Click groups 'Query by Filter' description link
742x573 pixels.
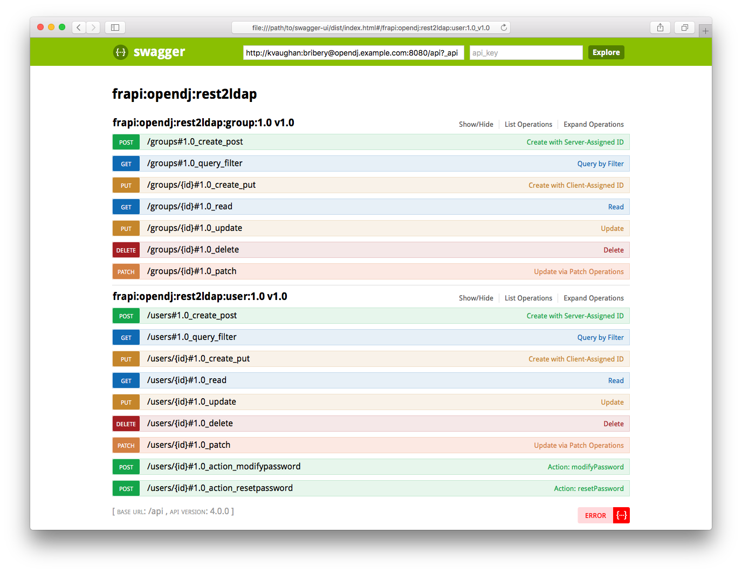click(601, 164)
